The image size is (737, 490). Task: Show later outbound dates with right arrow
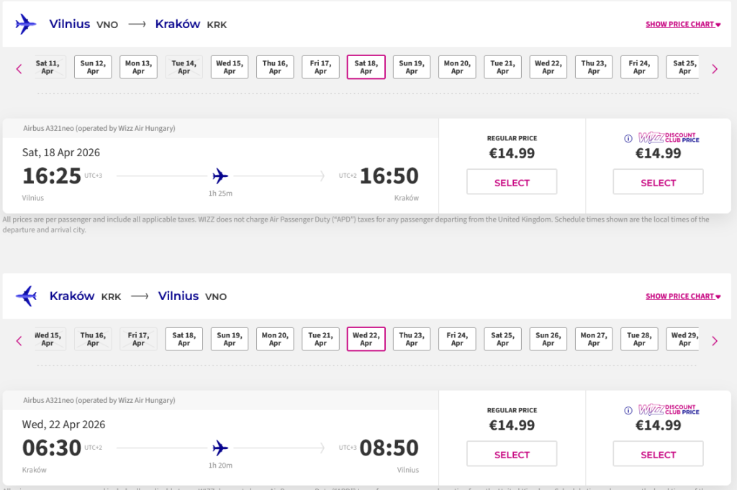tap(715, 69)
